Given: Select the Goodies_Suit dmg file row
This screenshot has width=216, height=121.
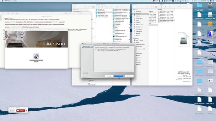Looking at the screenshot, I should 166,17.
